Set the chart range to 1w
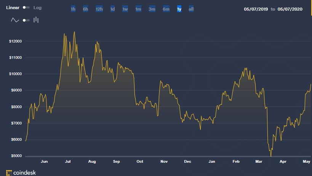This screenshot has width=312, height=176. coord(125,9)
